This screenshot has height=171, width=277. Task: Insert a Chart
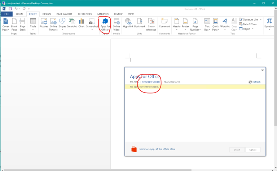[x=81, y=23]
